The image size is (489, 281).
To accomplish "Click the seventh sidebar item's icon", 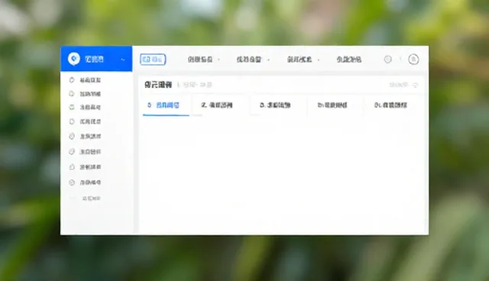I will pos(72,167).
